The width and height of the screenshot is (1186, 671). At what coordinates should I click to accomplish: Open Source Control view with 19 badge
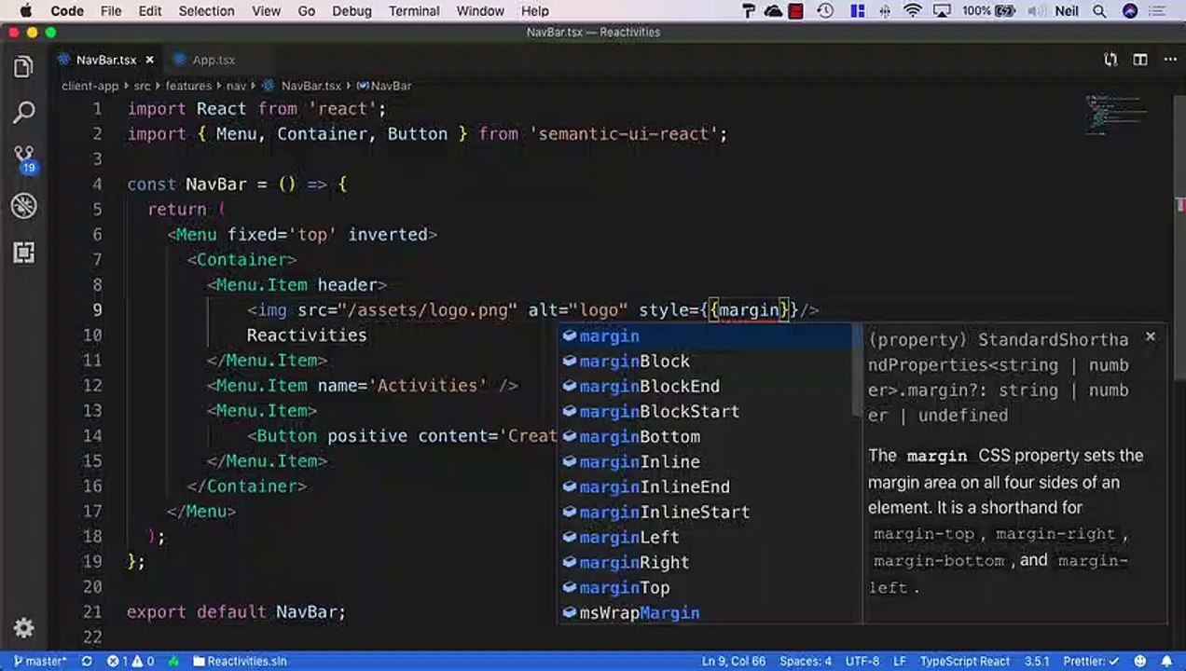pos(24,159)
